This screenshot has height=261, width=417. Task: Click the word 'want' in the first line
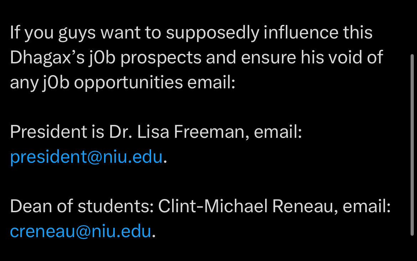click(120, 33)
